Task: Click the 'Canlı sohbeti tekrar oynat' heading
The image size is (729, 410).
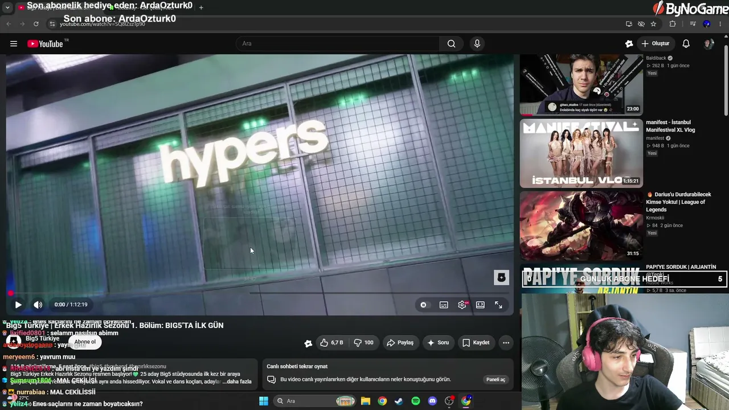Action: [x=297, y=366]
